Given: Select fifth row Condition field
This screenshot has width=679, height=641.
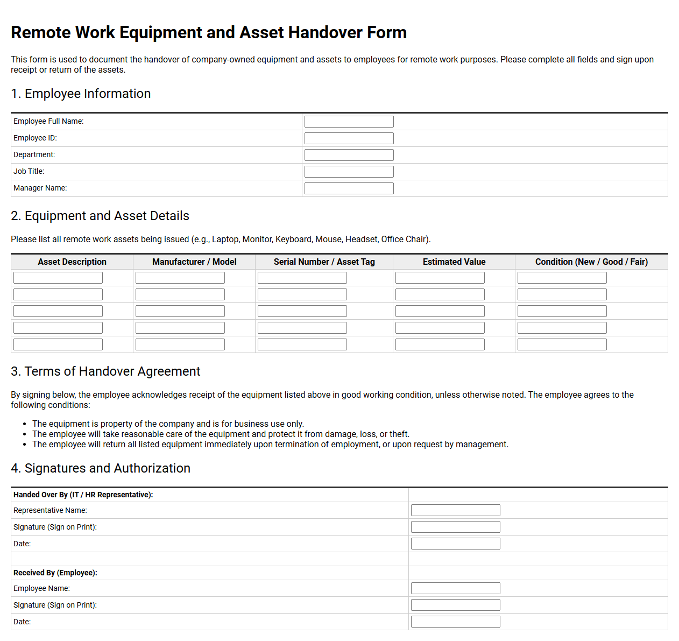Looking at the screenshot, I should pyautogui.click(x=562, y=344).
